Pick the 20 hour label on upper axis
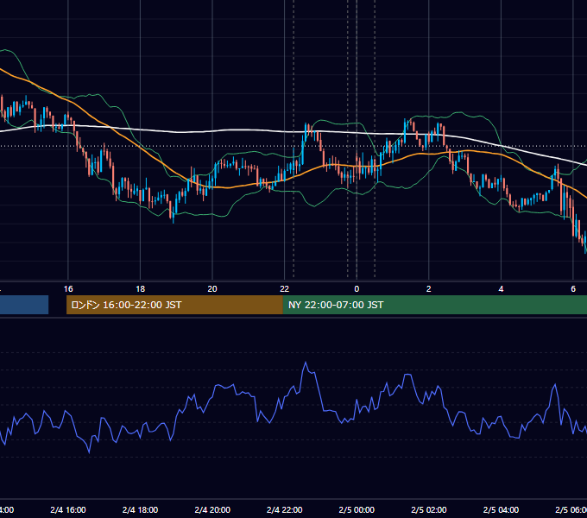 click(212, 289)
